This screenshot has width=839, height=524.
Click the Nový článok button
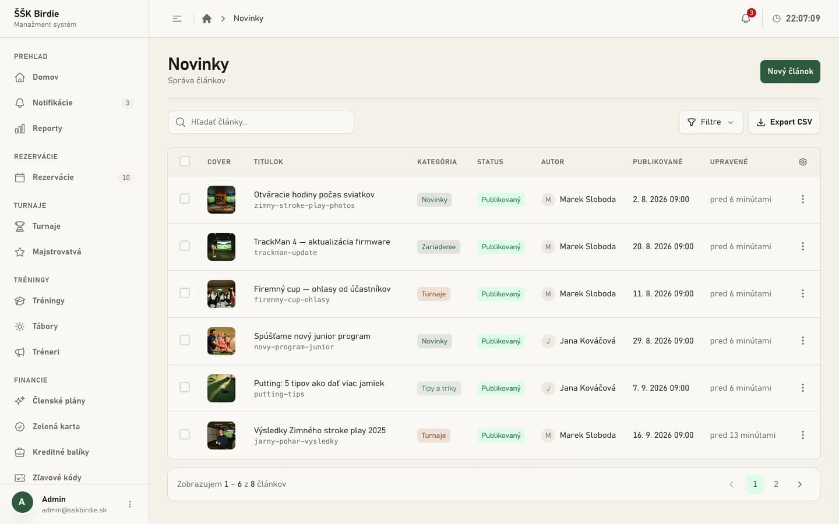pos(790,72)
